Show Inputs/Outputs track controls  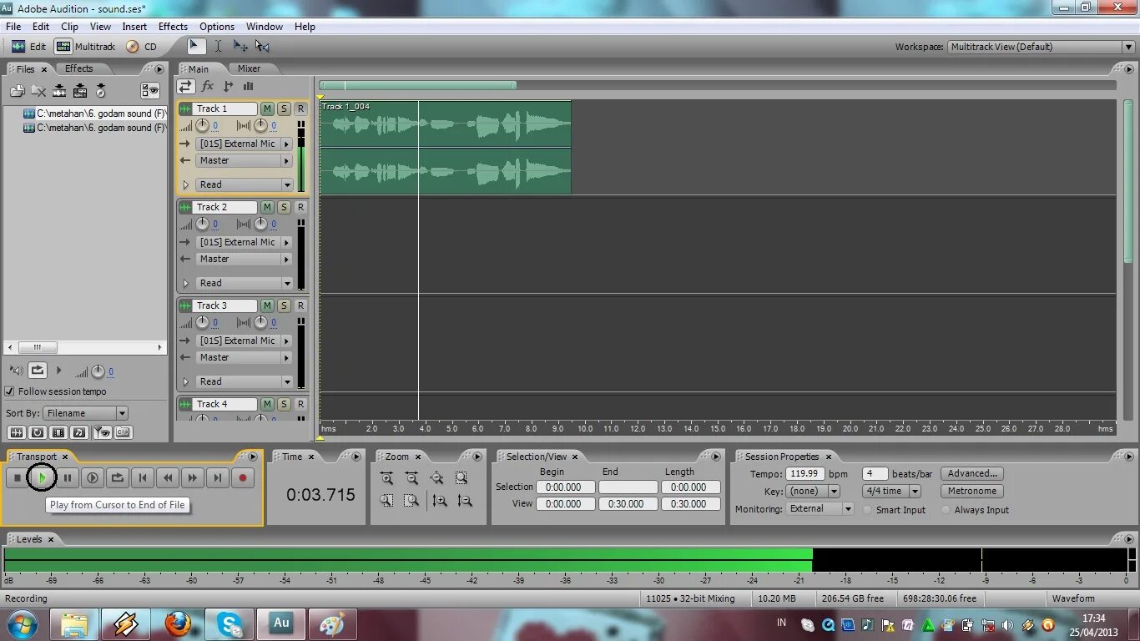185,86
